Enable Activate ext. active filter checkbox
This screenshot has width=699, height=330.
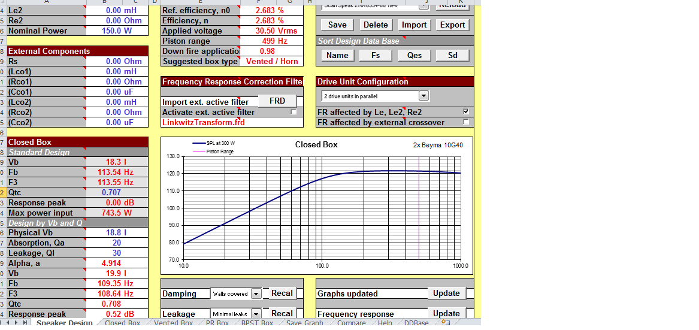(x=293, y=112)
